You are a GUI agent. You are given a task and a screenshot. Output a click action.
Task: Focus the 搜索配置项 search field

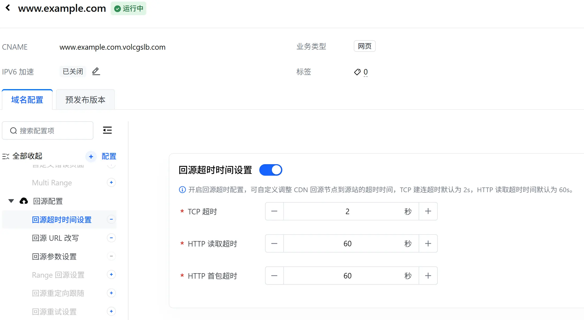click(48, 130)
